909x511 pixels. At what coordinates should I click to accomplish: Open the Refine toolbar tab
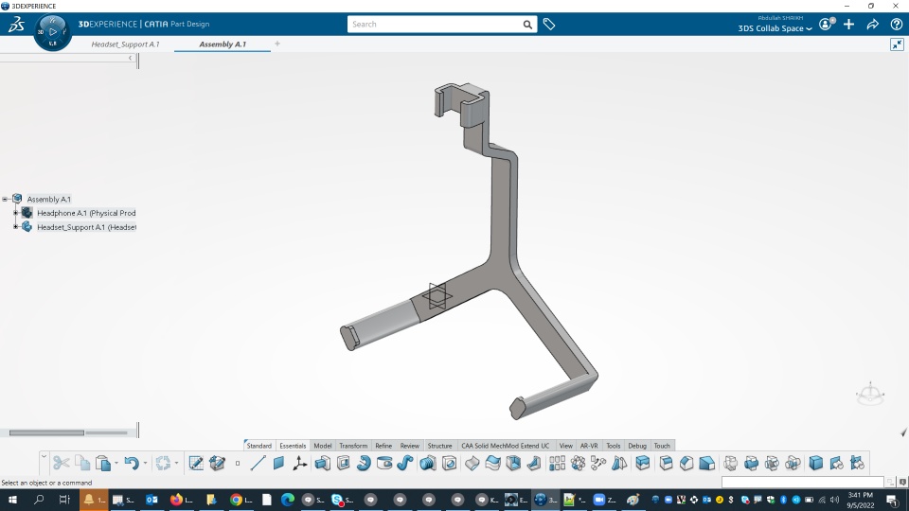[x=383, y=446]
